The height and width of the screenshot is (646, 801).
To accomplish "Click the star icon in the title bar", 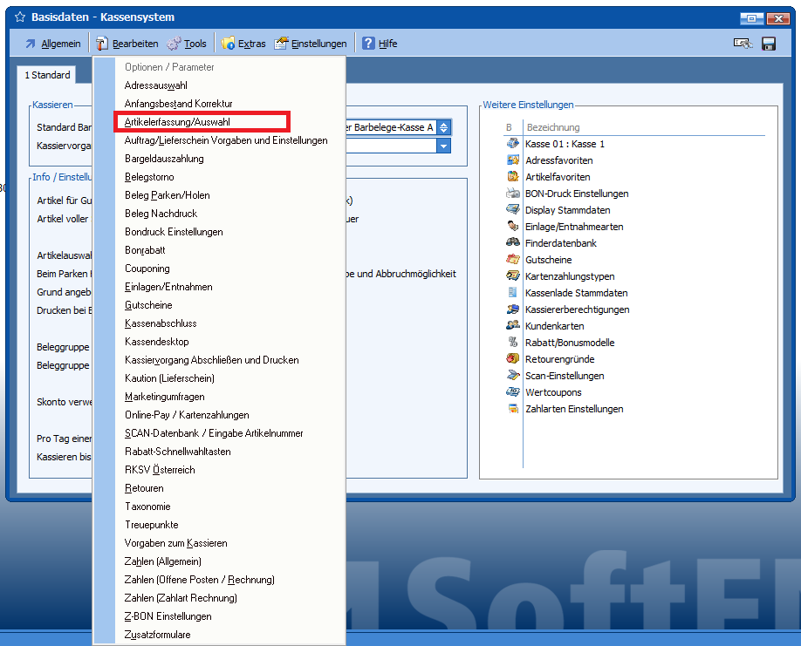I will [20, 17].
